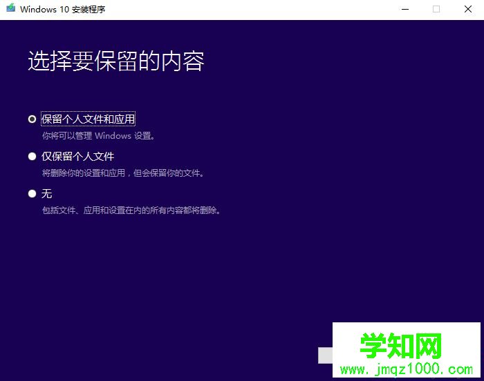Click the Windows 10 安装程序 title text
Screen dimensions: 484x381
pos(63,9)
